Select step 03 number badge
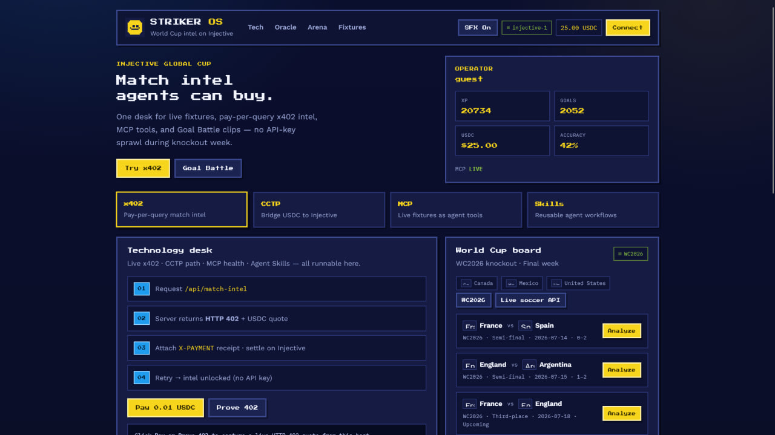775x435 pixels. pos(142,348)
